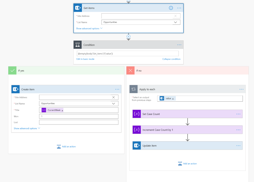The height and width of the screenshot is (182, 254).
Task: Click the plus insert step connector
Action: pyautogui.click(x=129, y=37)
